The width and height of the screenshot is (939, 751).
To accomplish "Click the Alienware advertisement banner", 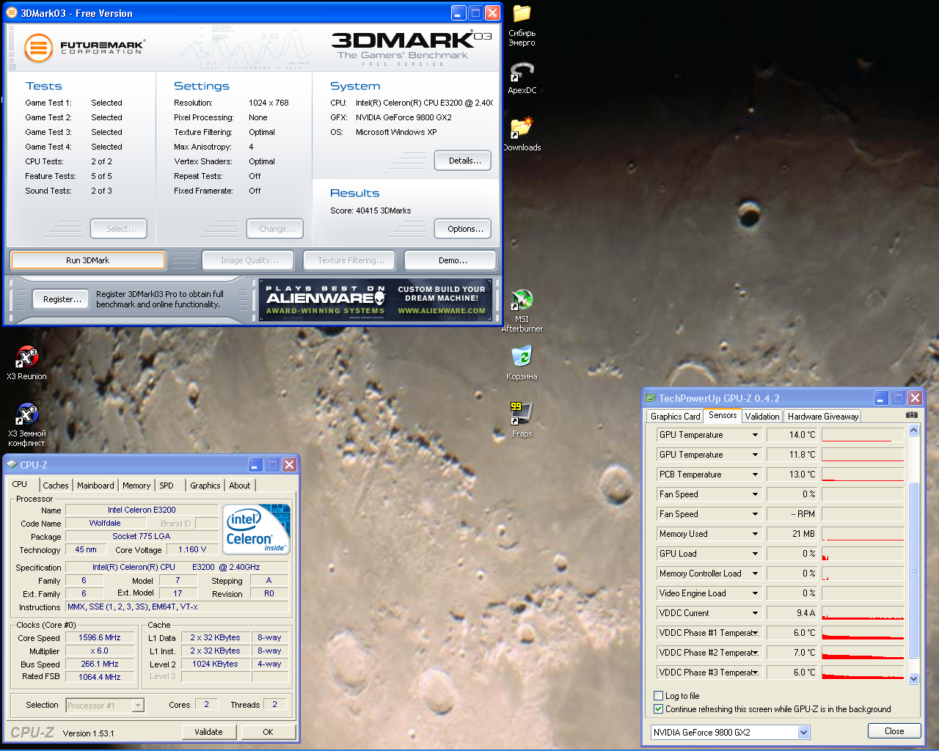I will [x=376, y=299].
